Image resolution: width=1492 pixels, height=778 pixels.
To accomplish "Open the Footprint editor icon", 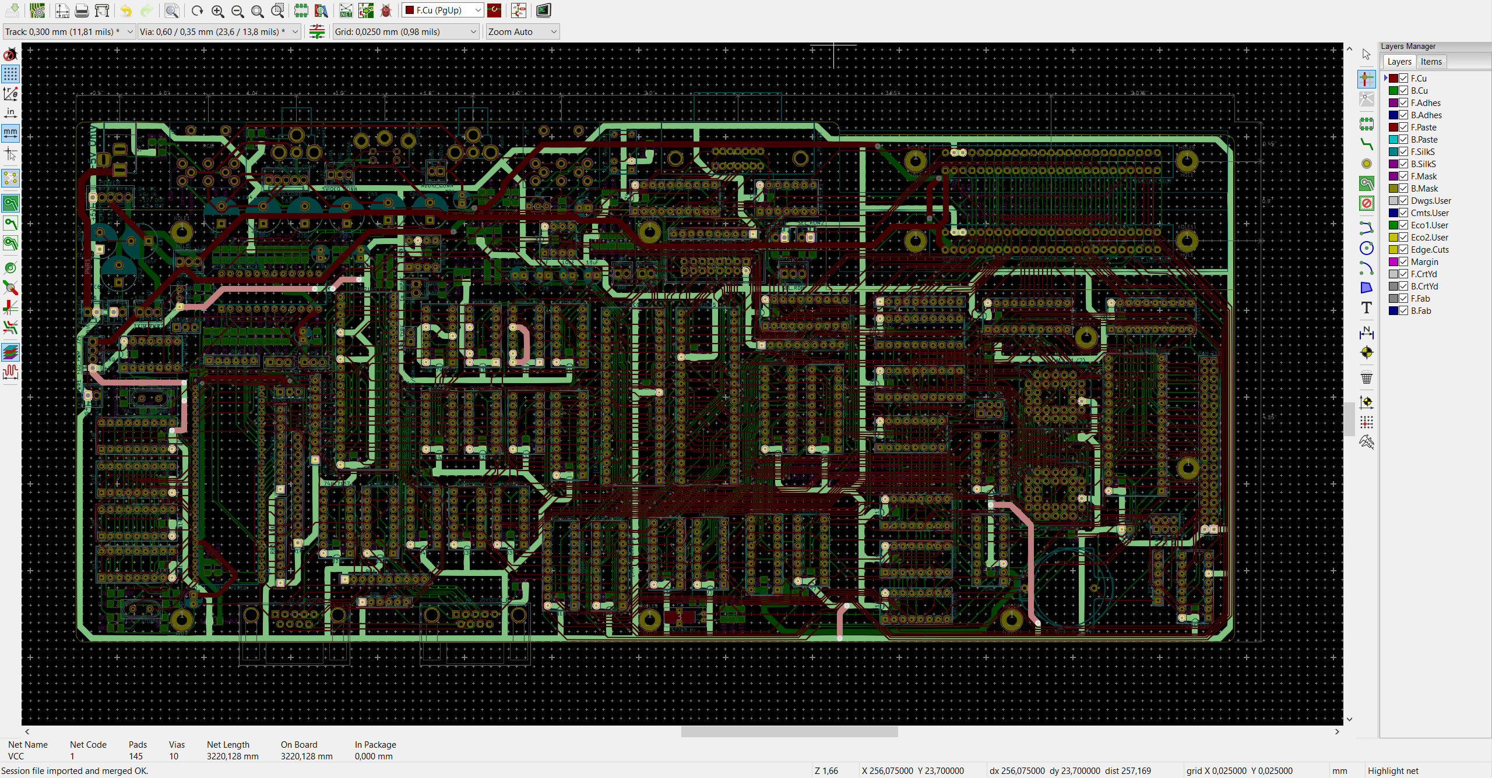I will pyautogui.click(x=301, y=10).
